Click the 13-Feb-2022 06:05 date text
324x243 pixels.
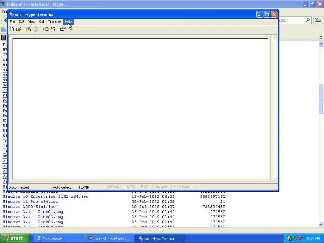(153, 196)
